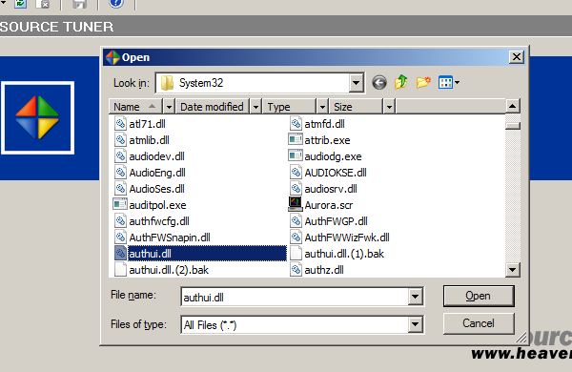Image resolution: width=572 pixels, height=372 pixels.
Task: Open the Name column filter arrow
Action: pyautogui.click(x=169, y=107)
